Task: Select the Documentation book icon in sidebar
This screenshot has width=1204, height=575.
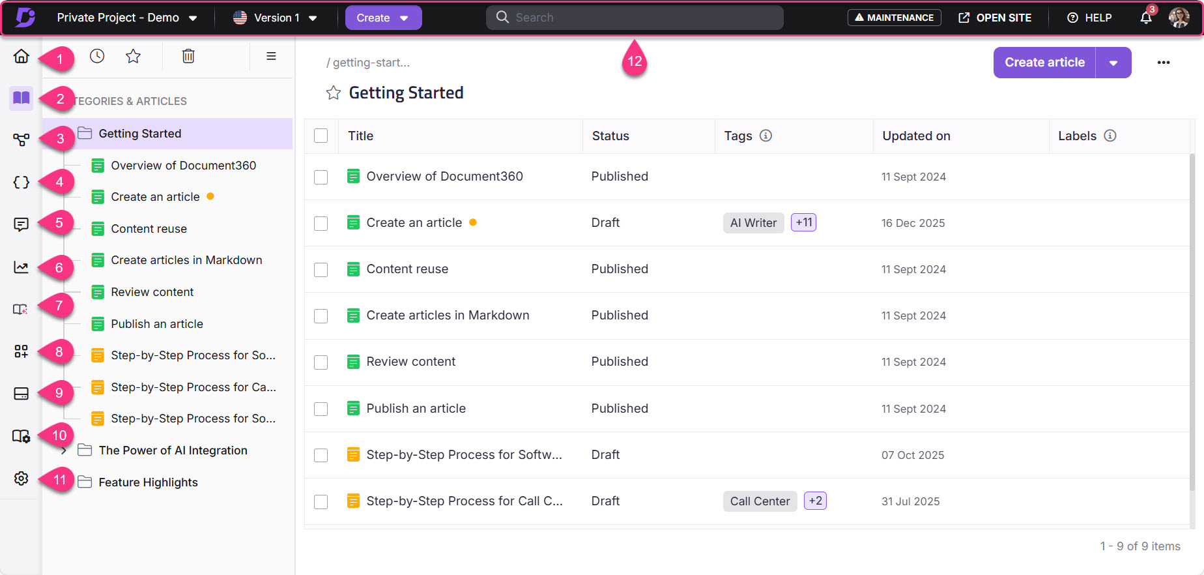Action: pos(21,98)
